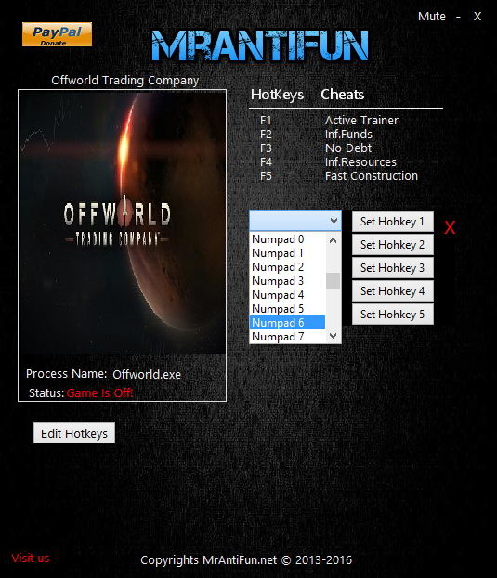Click the Fast Construction cheat label

coord(372,176)
